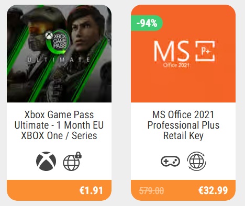Click the Office 2021 caption in the artwork
245x206 pixels.
tap(176, 65)
